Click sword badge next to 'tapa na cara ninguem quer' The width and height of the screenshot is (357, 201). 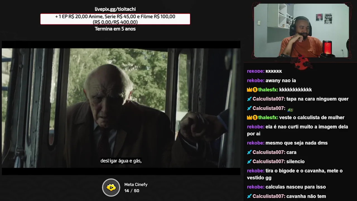(249, 99)
